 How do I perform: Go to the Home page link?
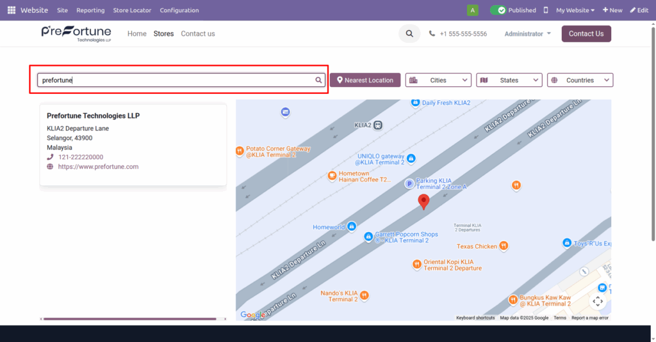point(137,34)
